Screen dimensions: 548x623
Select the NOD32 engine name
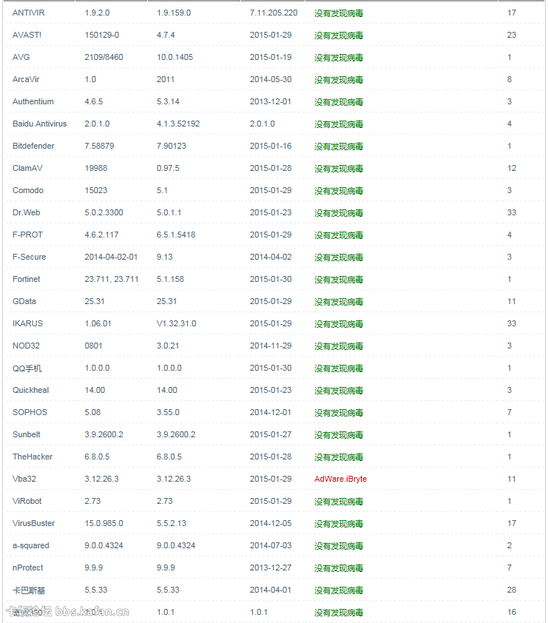click(x=26, y=346)
